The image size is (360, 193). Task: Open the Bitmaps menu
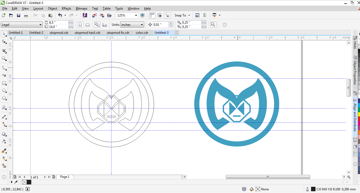pos(82,9)
